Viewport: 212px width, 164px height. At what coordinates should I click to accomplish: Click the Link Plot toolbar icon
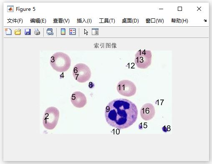(50, 32)
